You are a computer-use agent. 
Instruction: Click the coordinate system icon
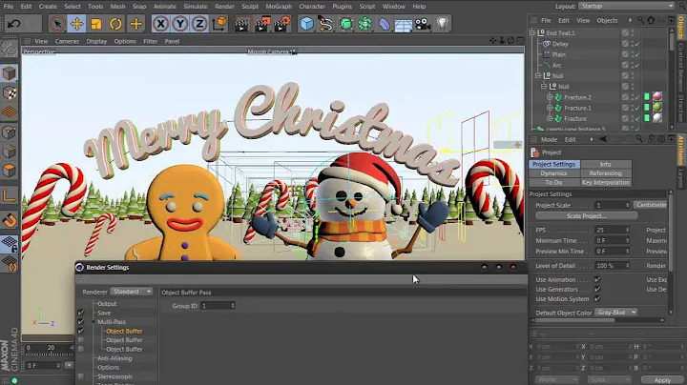click(219, 24)
